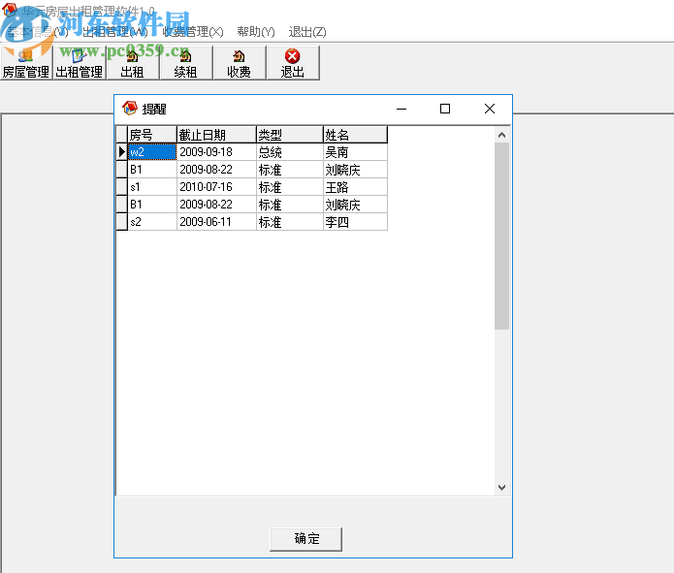Select the 总统 type cell
The height and width of the screenshot is (573, 674).
(x=290, y=152)
